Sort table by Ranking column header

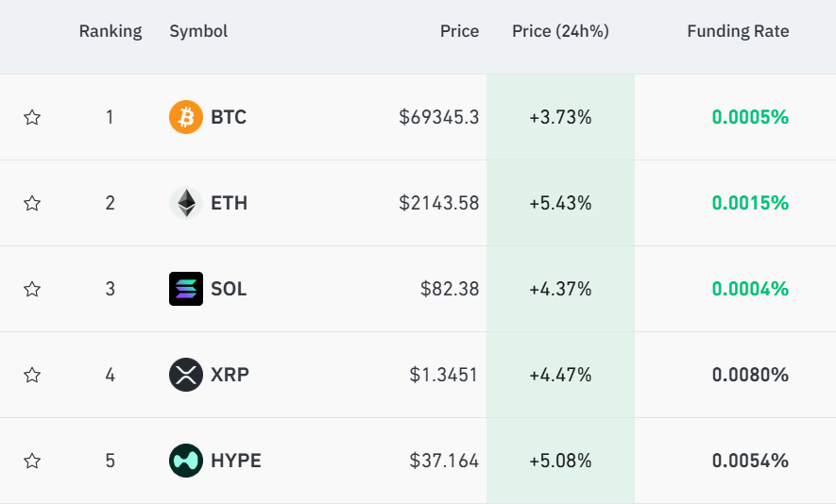(x=111, y=31)
